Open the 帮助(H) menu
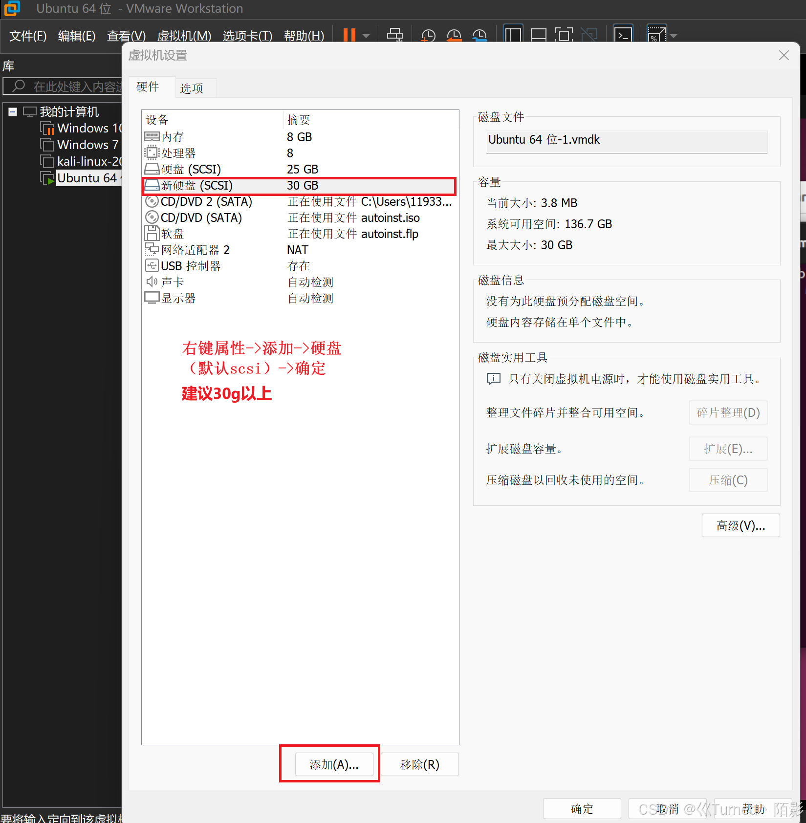Viewport: 806px width, 823px height. [x=304, y=36]
